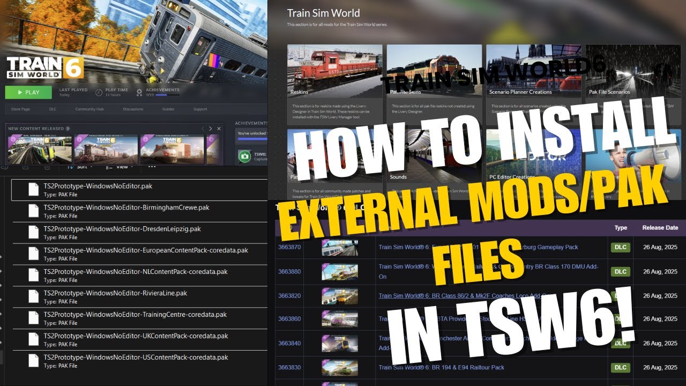The image size is (686, 386).
Task: Open the BR 194 & E94 Railtour Pack link
Action: click(x=442, y=367)
